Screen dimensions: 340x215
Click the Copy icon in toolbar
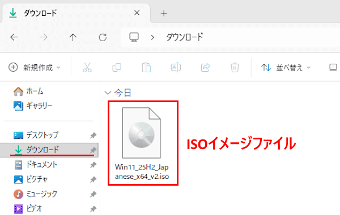[x=117, y=67]
